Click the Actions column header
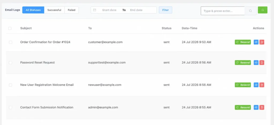The image size is (274, 125). tap(258, 28)
